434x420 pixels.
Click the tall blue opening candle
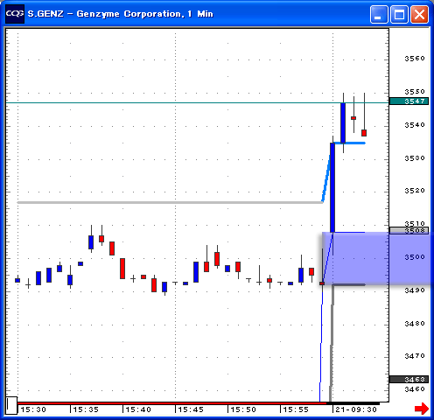[x=332, y=187]
